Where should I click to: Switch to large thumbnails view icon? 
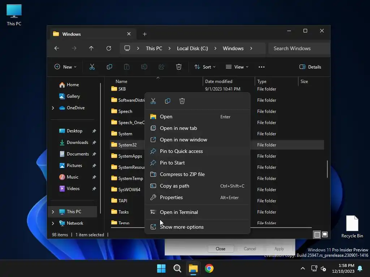pyautogui.click(x=325, y=234)
